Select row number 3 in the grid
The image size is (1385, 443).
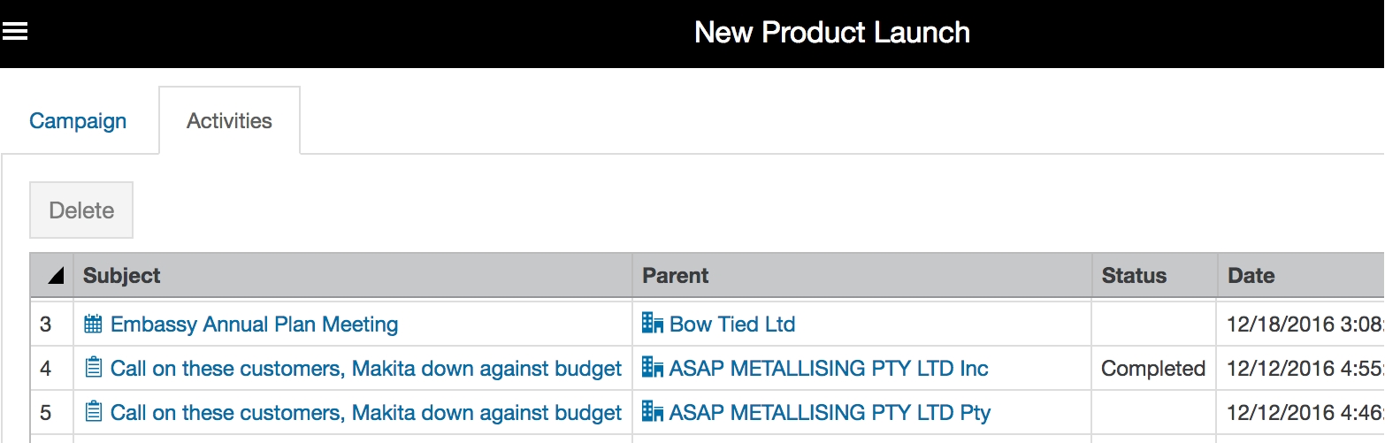click(46, 325)
